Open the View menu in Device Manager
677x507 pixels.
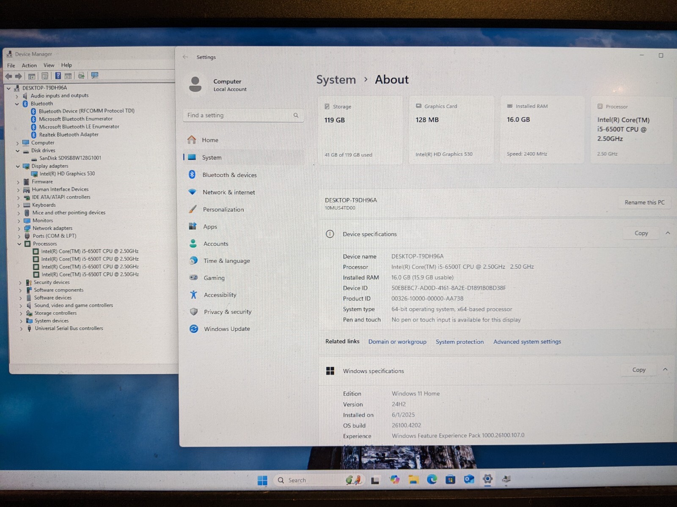point(49,65)
